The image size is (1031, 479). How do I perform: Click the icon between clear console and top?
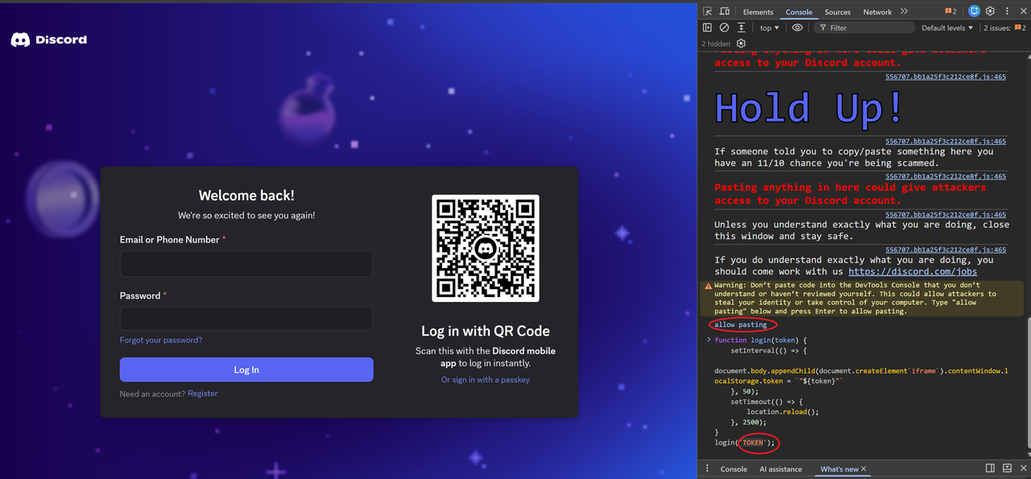coord(741,27)
